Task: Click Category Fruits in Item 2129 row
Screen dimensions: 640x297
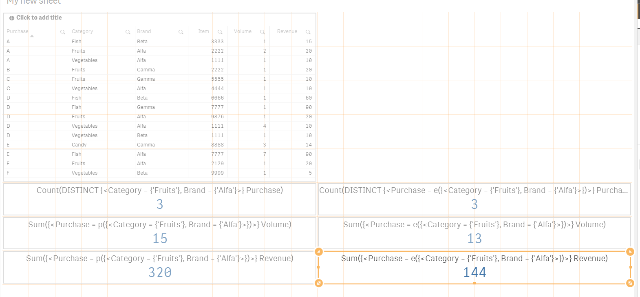Action: point(79,164)
